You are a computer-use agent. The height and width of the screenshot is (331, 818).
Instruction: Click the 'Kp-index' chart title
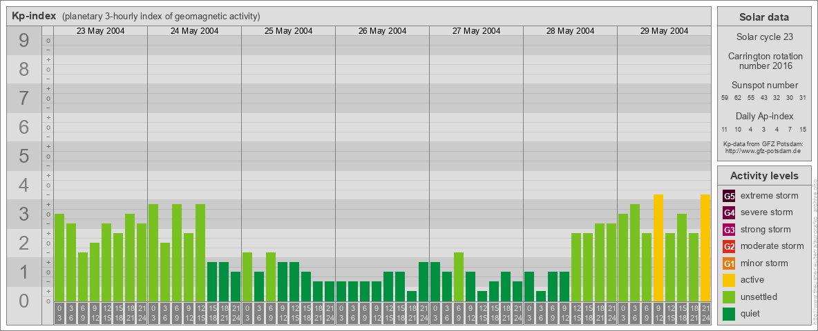click(x=34, y=16)
